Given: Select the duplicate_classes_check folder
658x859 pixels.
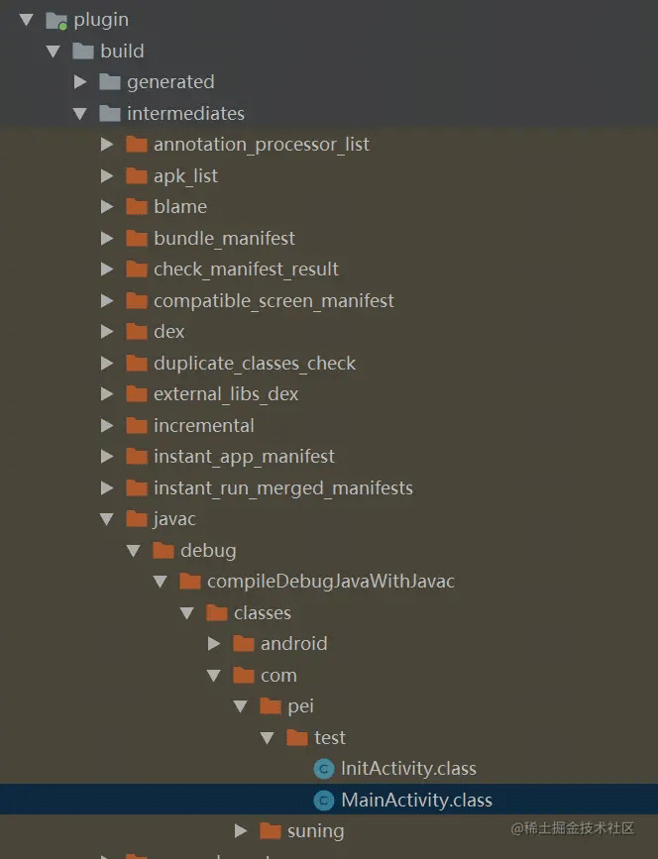Looking at the screenshot, I should click(254, 364).
